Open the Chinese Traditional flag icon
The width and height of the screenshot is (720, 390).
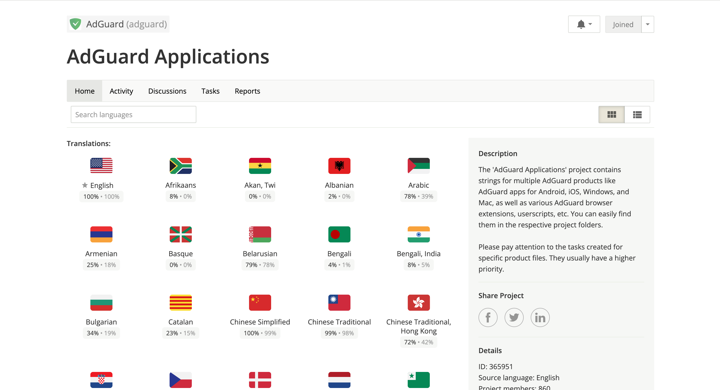point(339,303)
